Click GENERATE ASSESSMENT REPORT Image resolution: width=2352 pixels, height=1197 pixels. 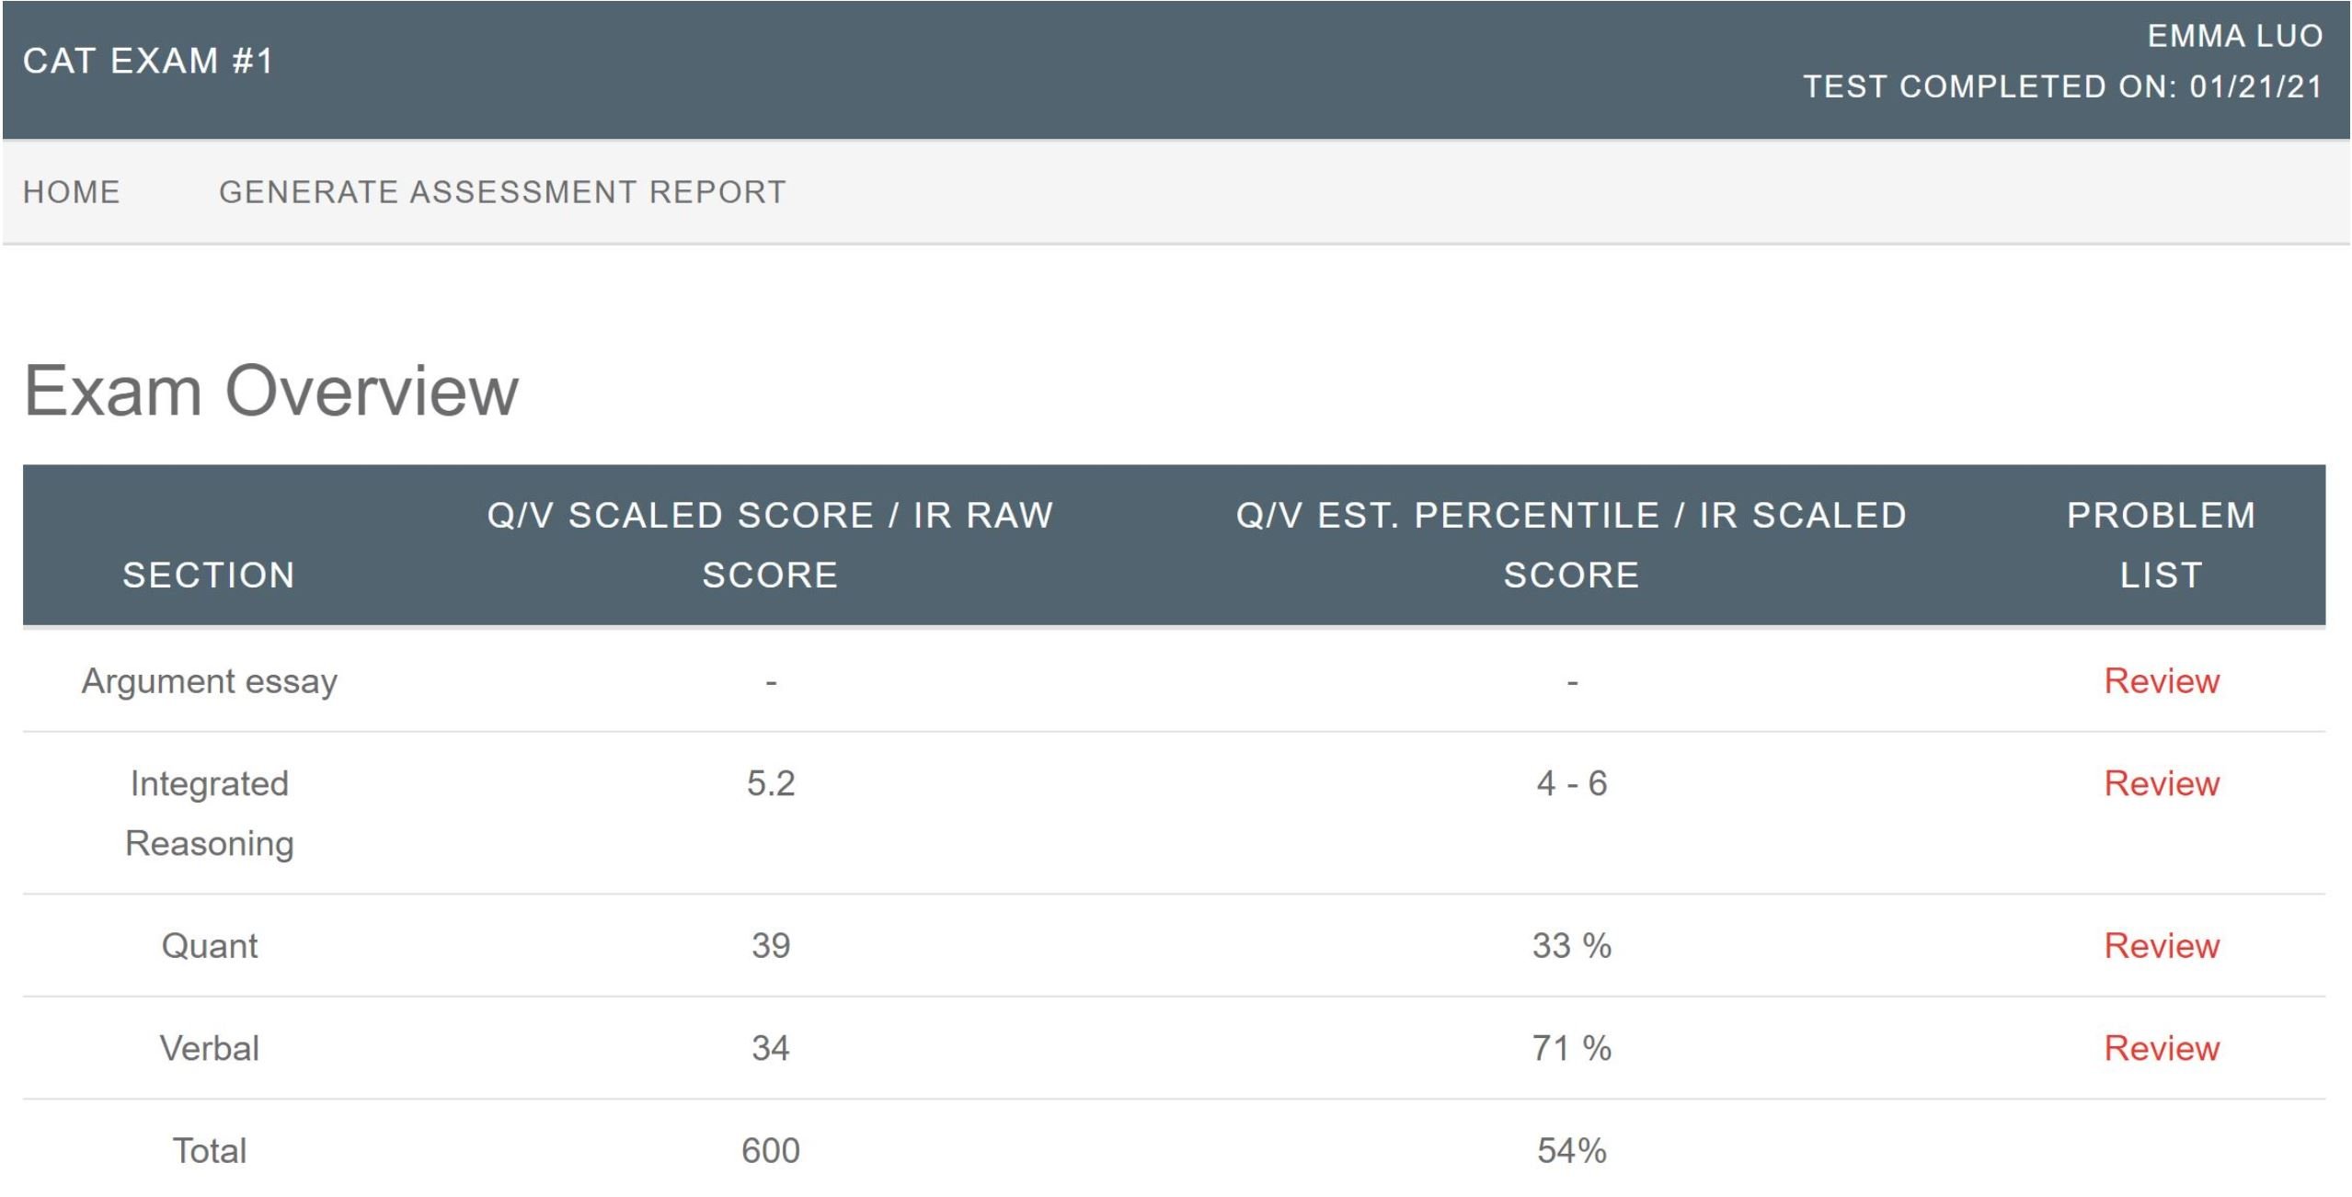[502, 192]
